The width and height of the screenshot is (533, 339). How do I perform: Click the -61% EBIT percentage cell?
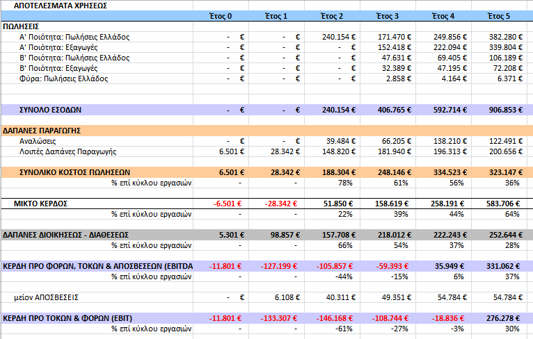tap(344, 329)
